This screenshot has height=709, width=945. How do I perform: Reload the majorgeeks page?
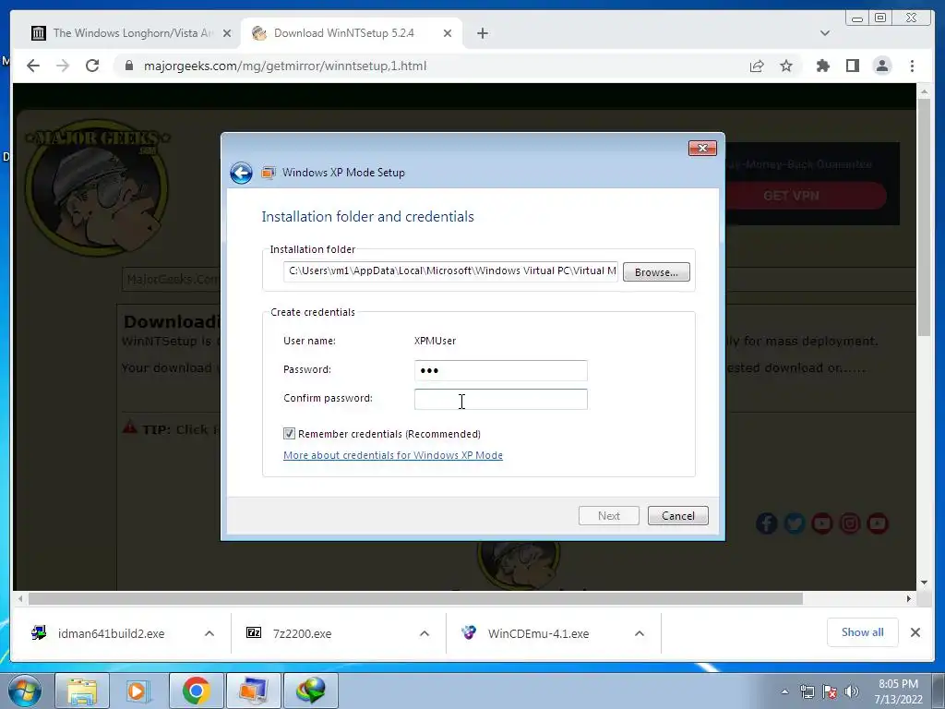(92, 66)
